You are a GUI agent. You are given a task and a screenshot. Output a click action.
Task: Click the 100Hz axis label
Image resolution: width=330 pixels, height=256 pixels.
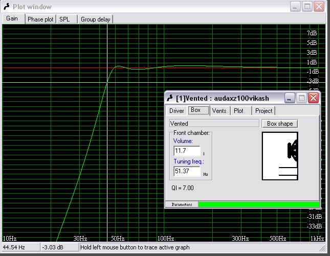tap(166, 239)
